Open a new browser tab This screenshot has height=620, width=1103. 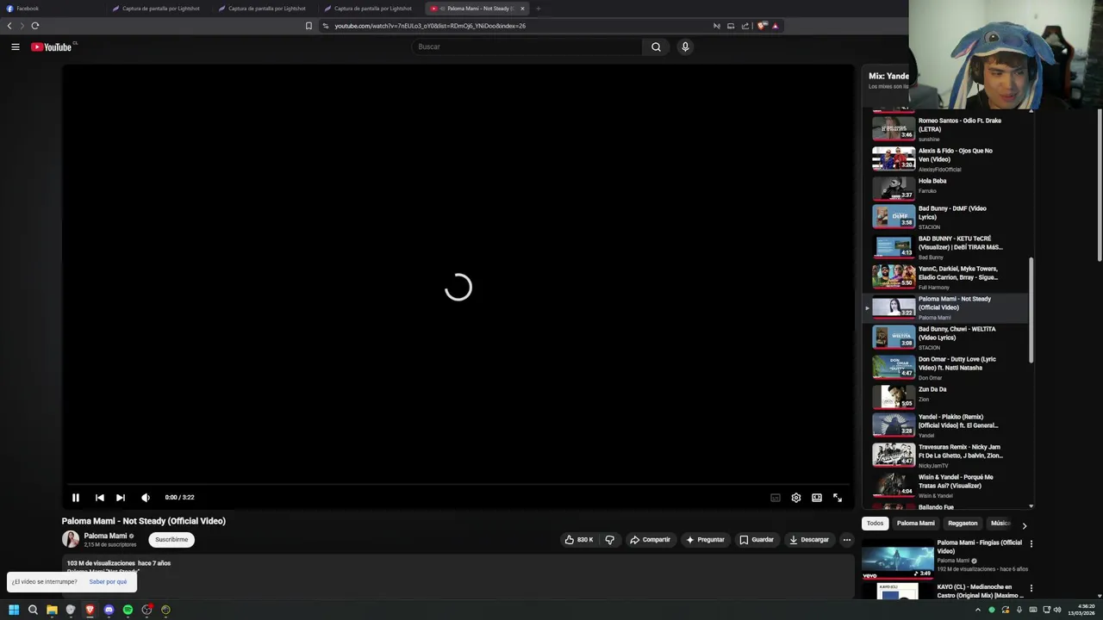tap(538, 9)
